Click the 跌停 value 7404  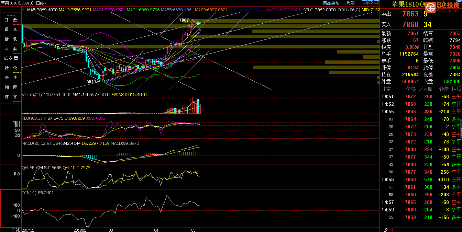tap(455, 68)
